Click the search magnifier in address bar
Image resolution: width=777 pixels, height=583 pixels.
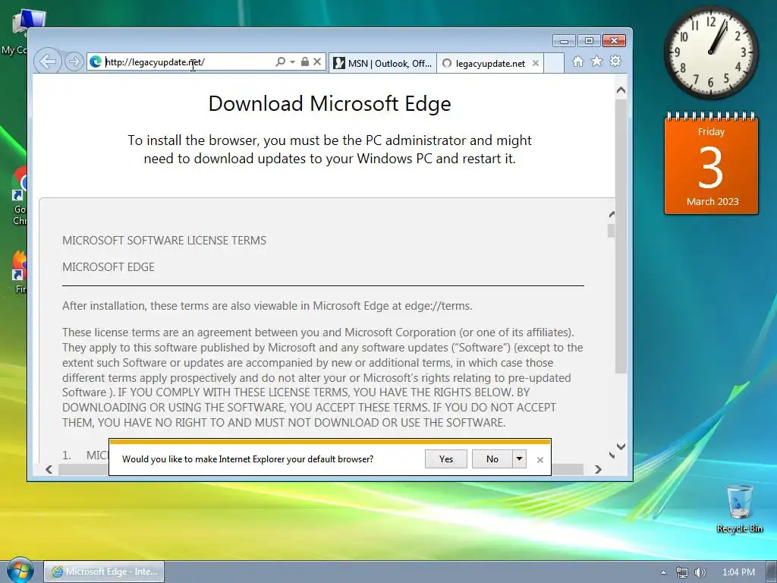[280, 61]
